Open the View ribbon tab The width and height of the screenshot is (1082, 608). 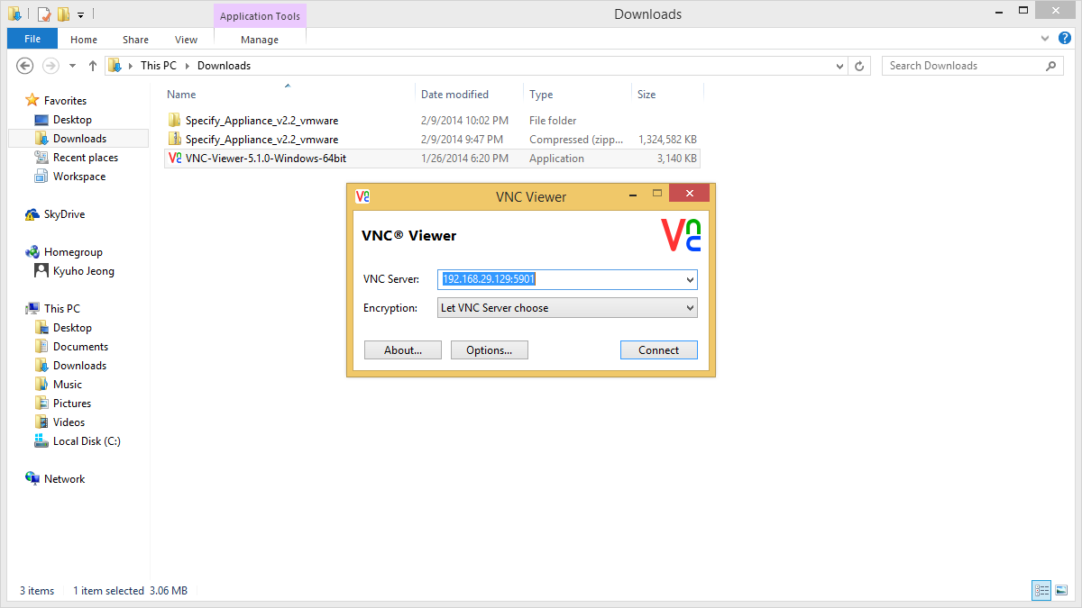tap(187, 40)
